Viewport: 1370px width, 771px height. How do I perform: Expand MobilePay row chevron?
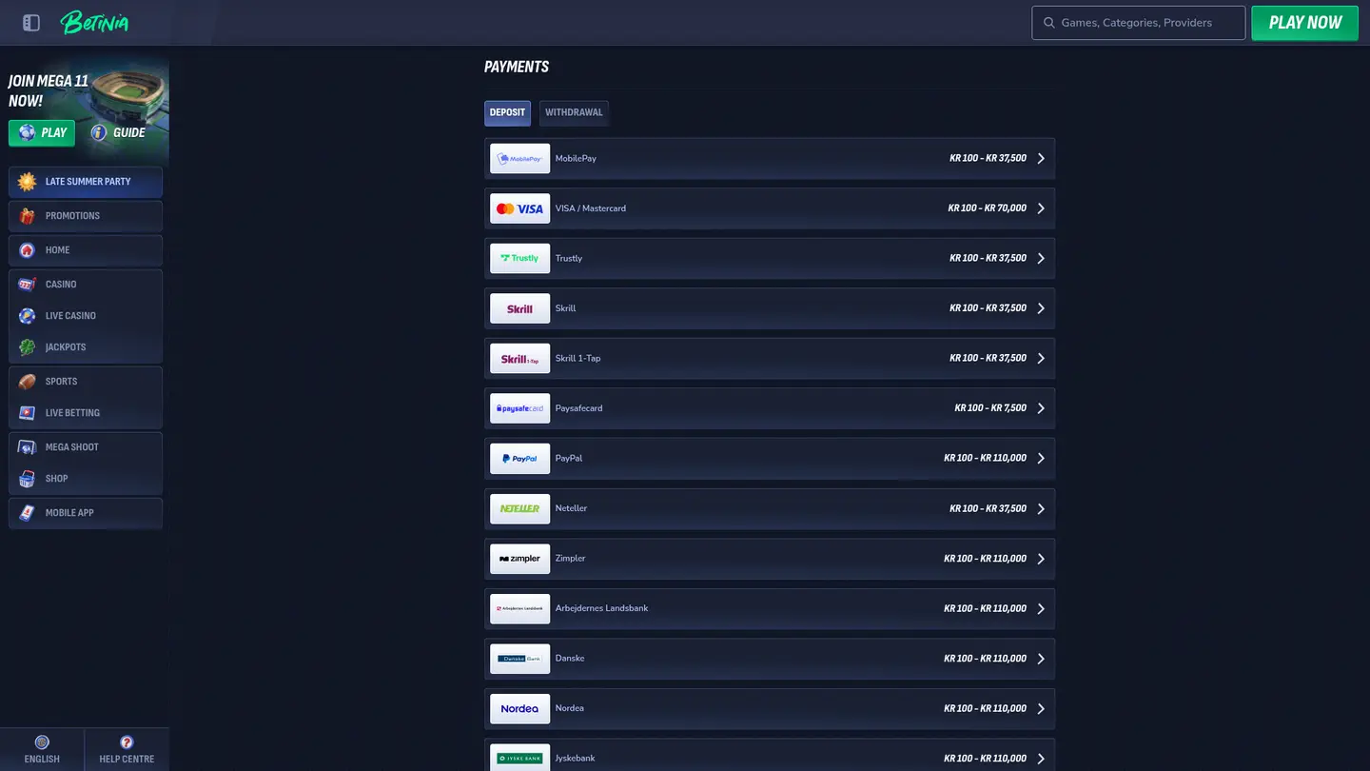pyautogui.click(x=1041, y=159)
